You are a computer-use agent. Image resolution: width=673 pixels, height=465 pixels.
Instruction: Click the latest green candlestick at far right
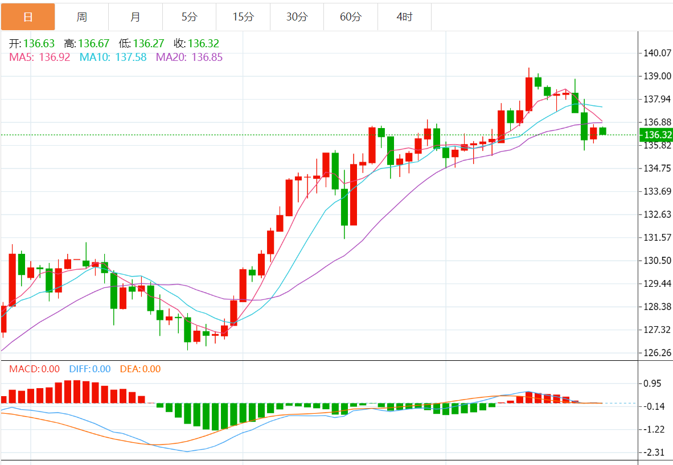[602, 131]
